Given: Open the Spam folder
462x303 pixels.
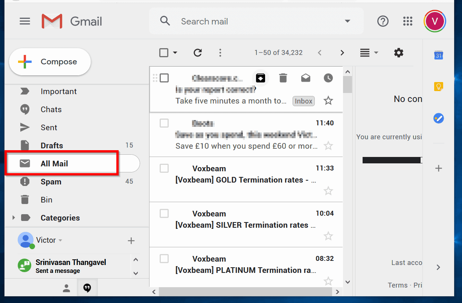Looking at the screenshot, I should pos(50,181).
